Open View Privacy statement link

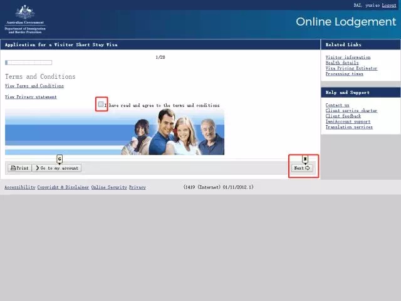31,97
